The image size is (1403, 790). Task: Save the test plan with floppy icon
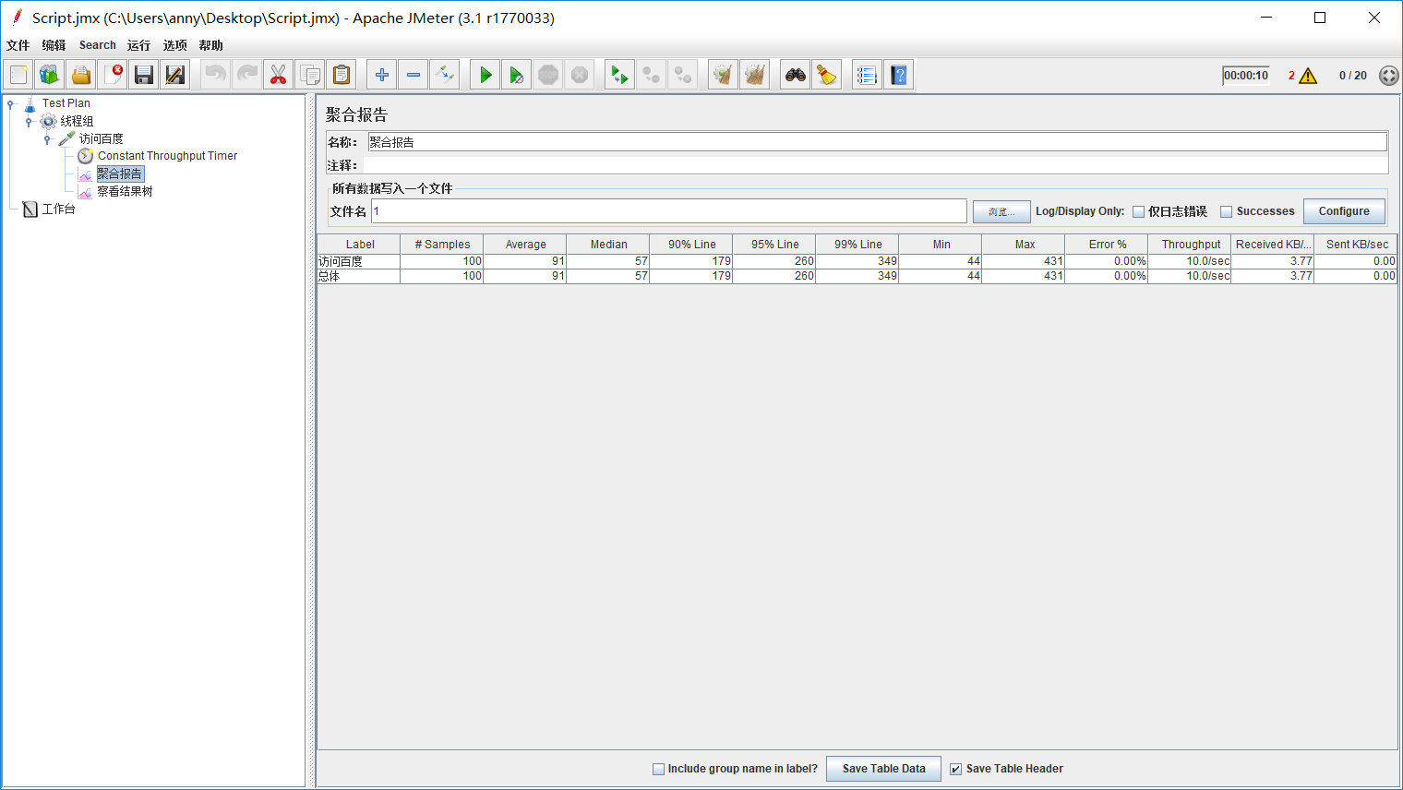click(x=143, y=75)
